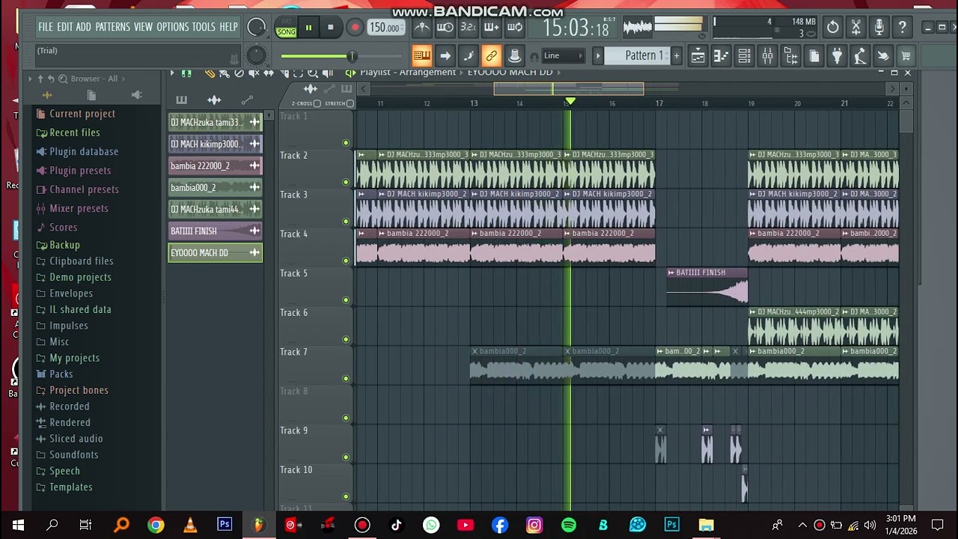Open the Line snap dropdown
The image size is (958, 539).
(x=562, y=55)
